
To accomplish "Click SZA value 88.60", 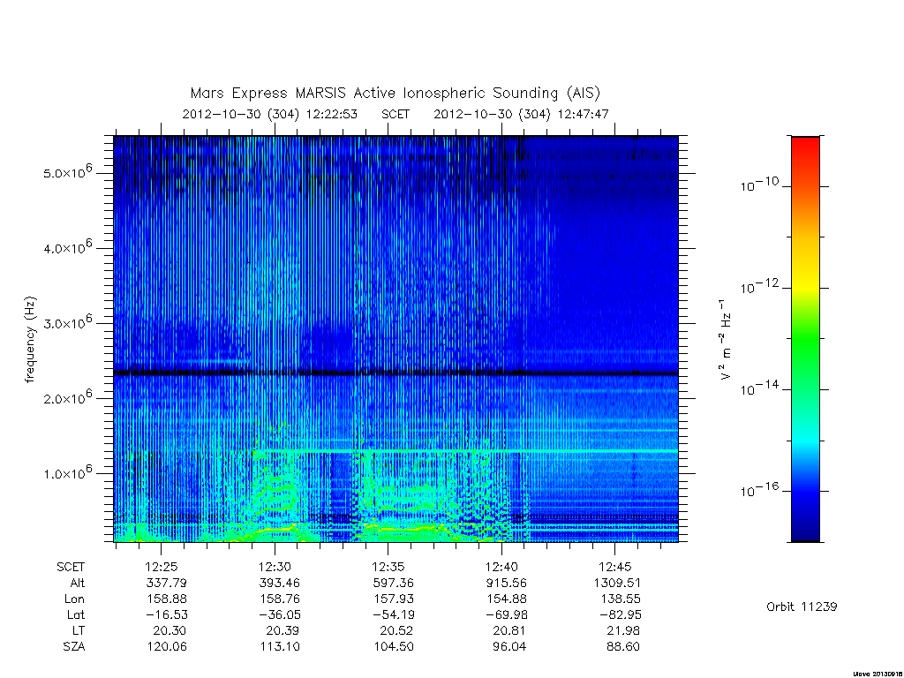I will coord(623,647).
